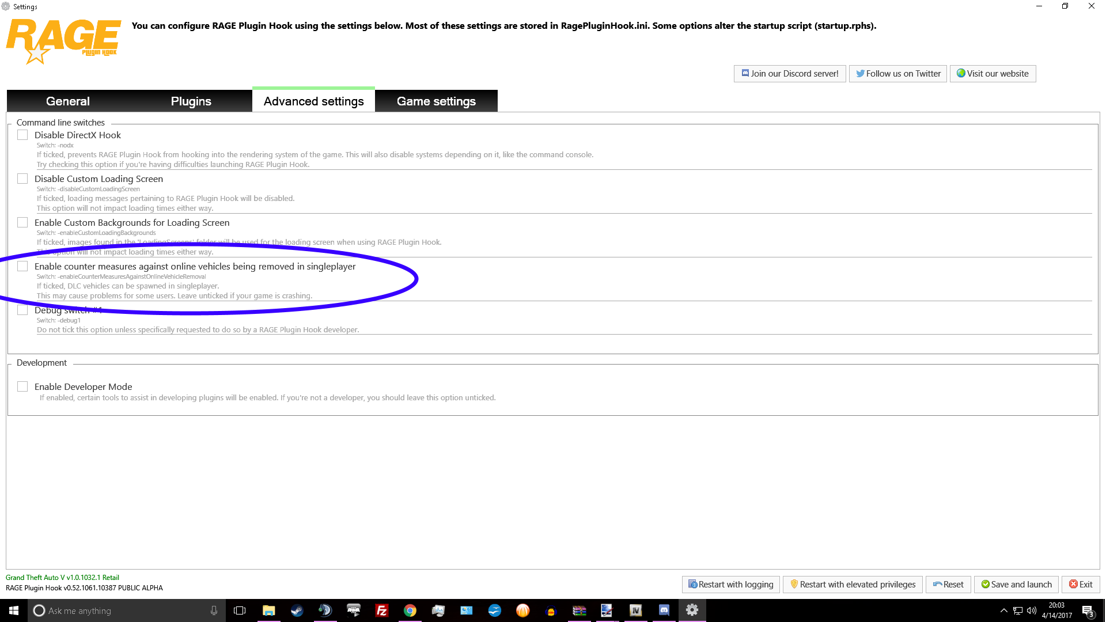Viewport: 1106px width, 622px height.
Task: Click Join our Discord server link
Action: tap(789, 74)
